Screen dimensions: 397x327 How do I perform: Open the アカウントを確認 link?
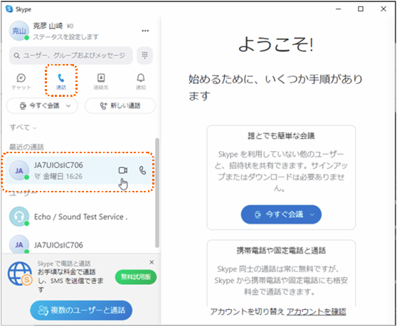pyautogui.click(x=316, y=311)
